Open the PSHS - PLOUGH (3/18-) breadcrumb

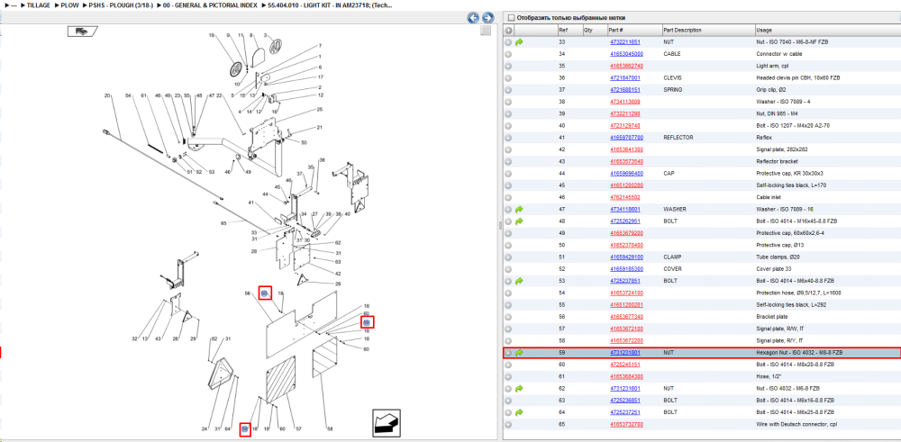[x=122, y=5]
